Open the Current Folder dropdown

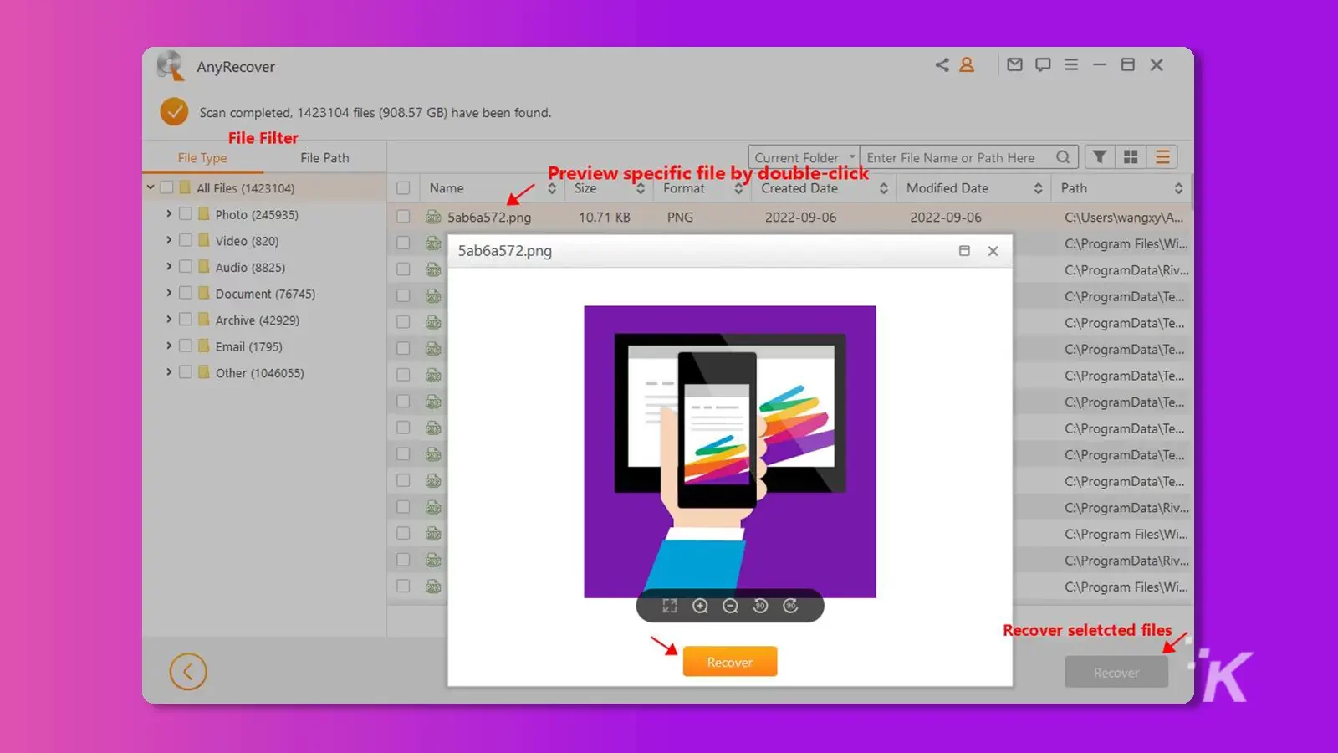(804, 157)
